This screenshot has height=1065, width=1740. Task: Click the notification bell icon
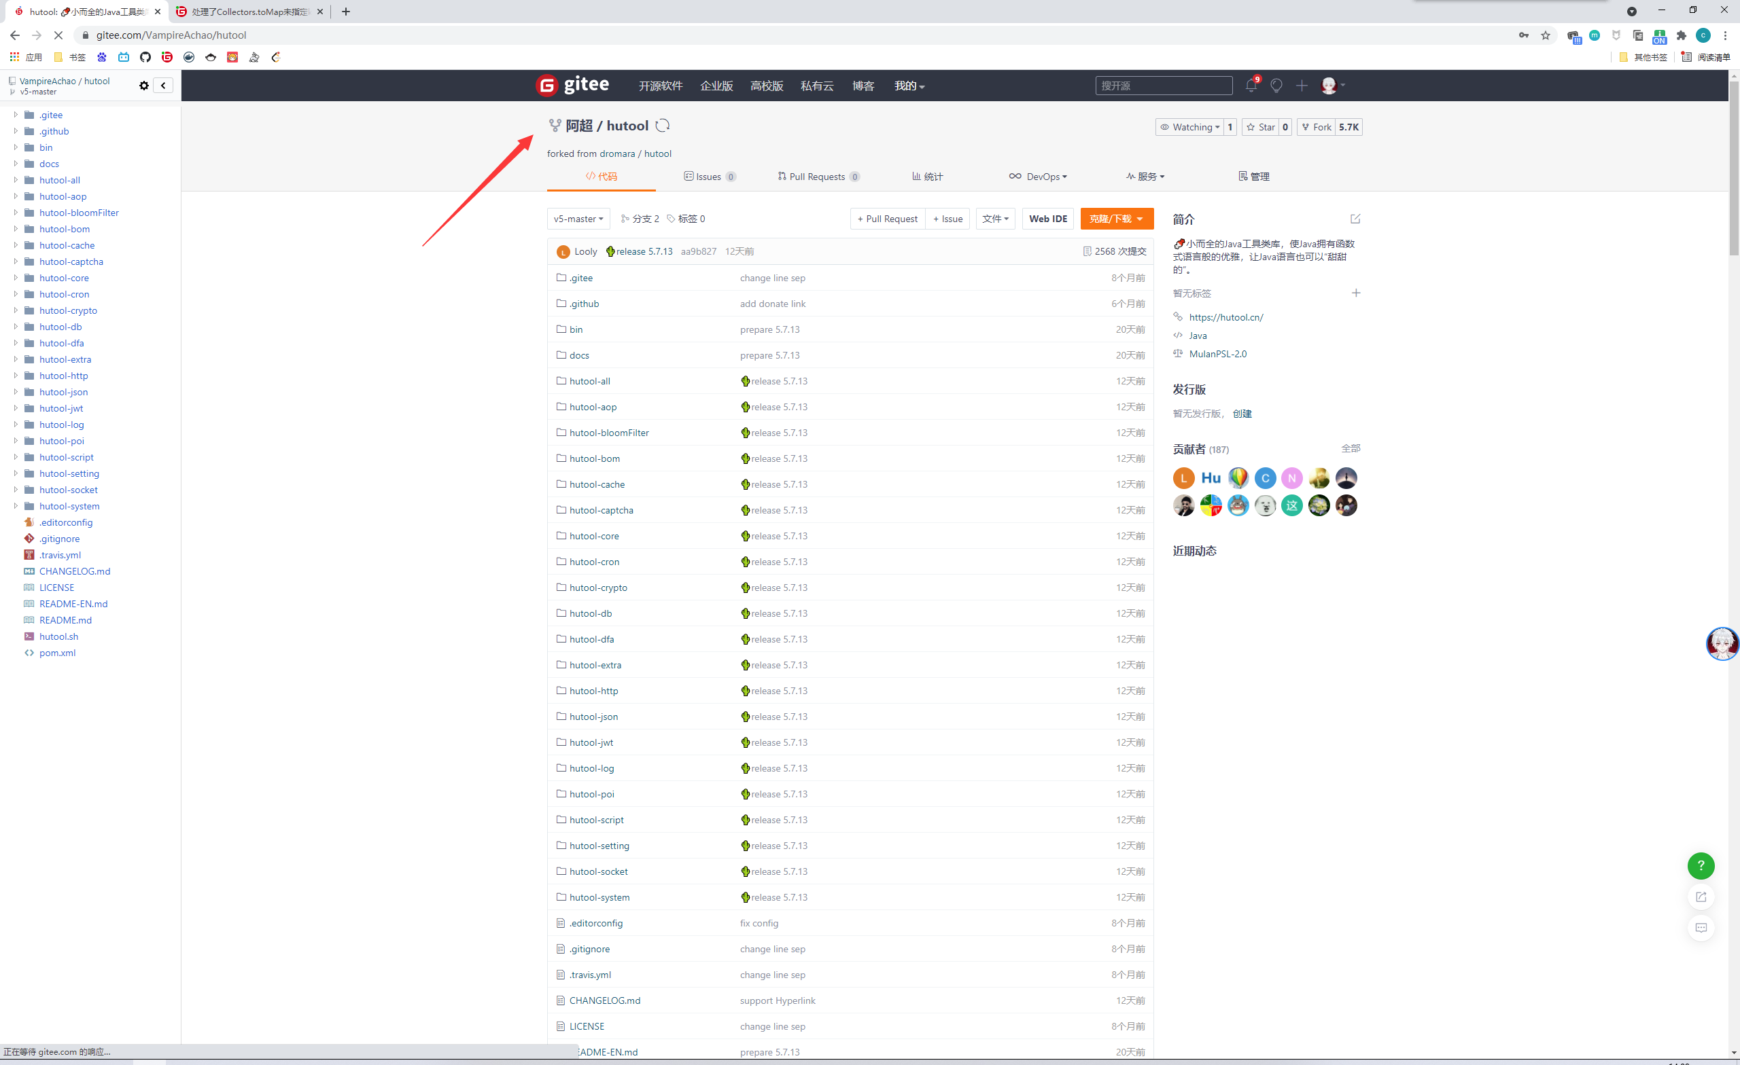pos(1251,86)
